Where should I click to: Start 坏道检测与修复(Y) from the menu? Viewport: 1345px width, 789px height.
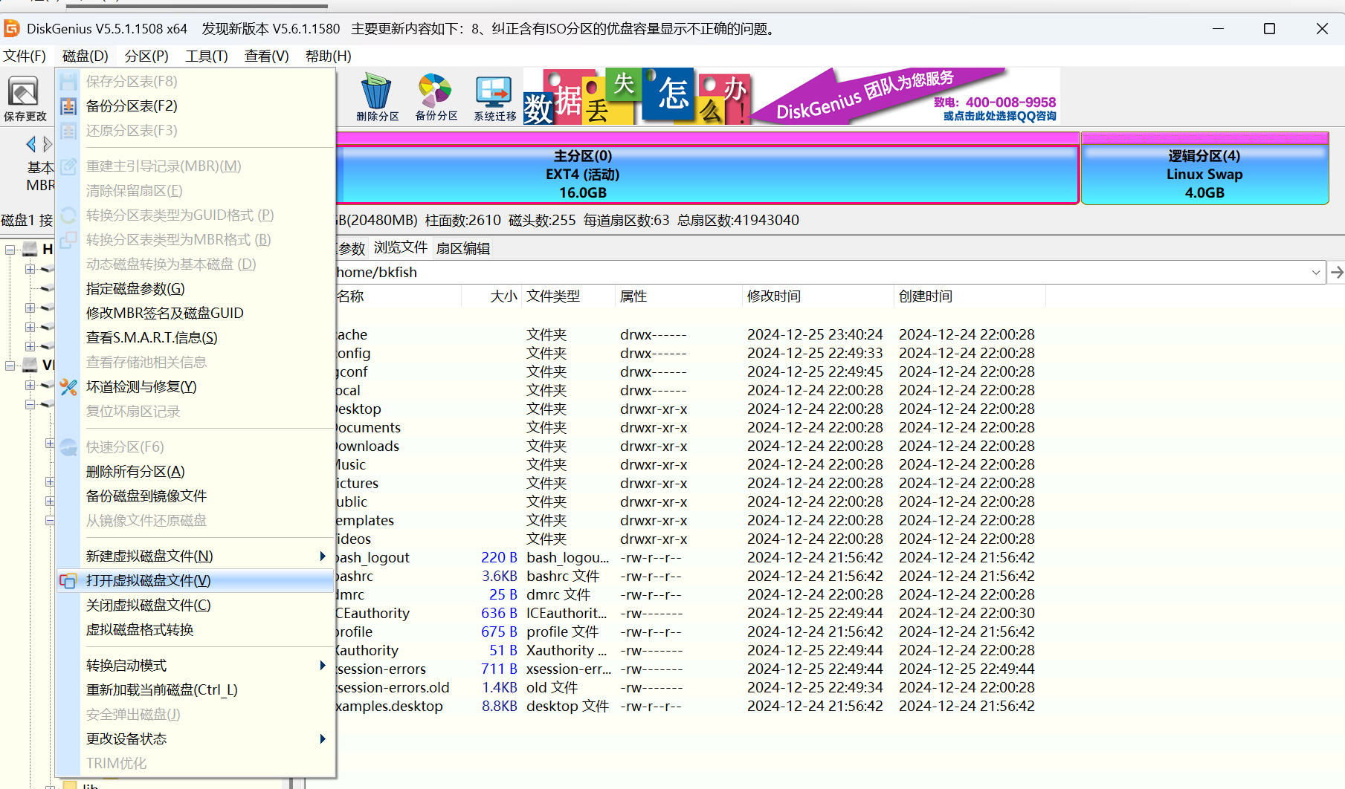point(196,387)
